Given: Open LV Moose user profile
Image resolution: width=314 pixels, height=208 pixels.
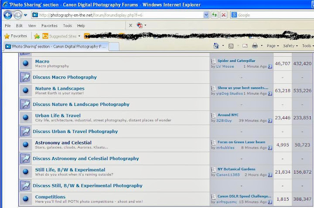Looking at the screenshot, I should click(x=225, y=66).
